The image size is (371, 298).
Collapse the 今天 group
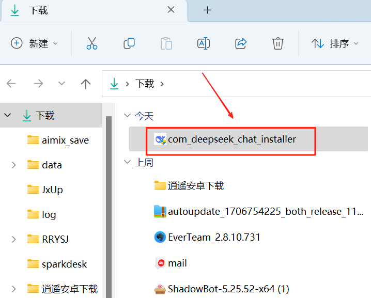click(x=127, y=115)
